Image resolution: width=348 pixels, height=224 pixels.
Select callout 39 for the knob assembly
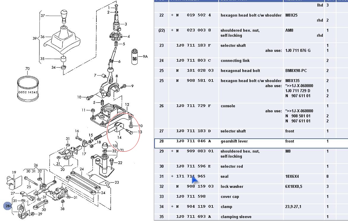pyautogui.click(x=35, y=39)
